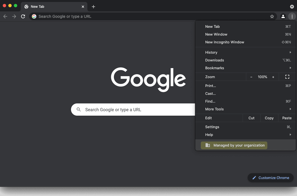Expand More Tools submenu
297x196 pixels.
[245, 109]
